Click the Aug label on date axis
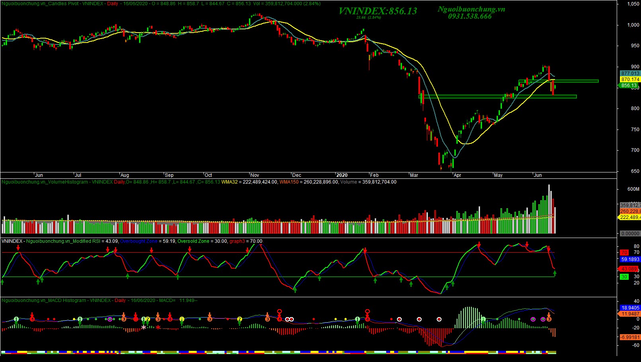Image resolution: width=641 pixels, height=362 pixels. tap(125, 175)
